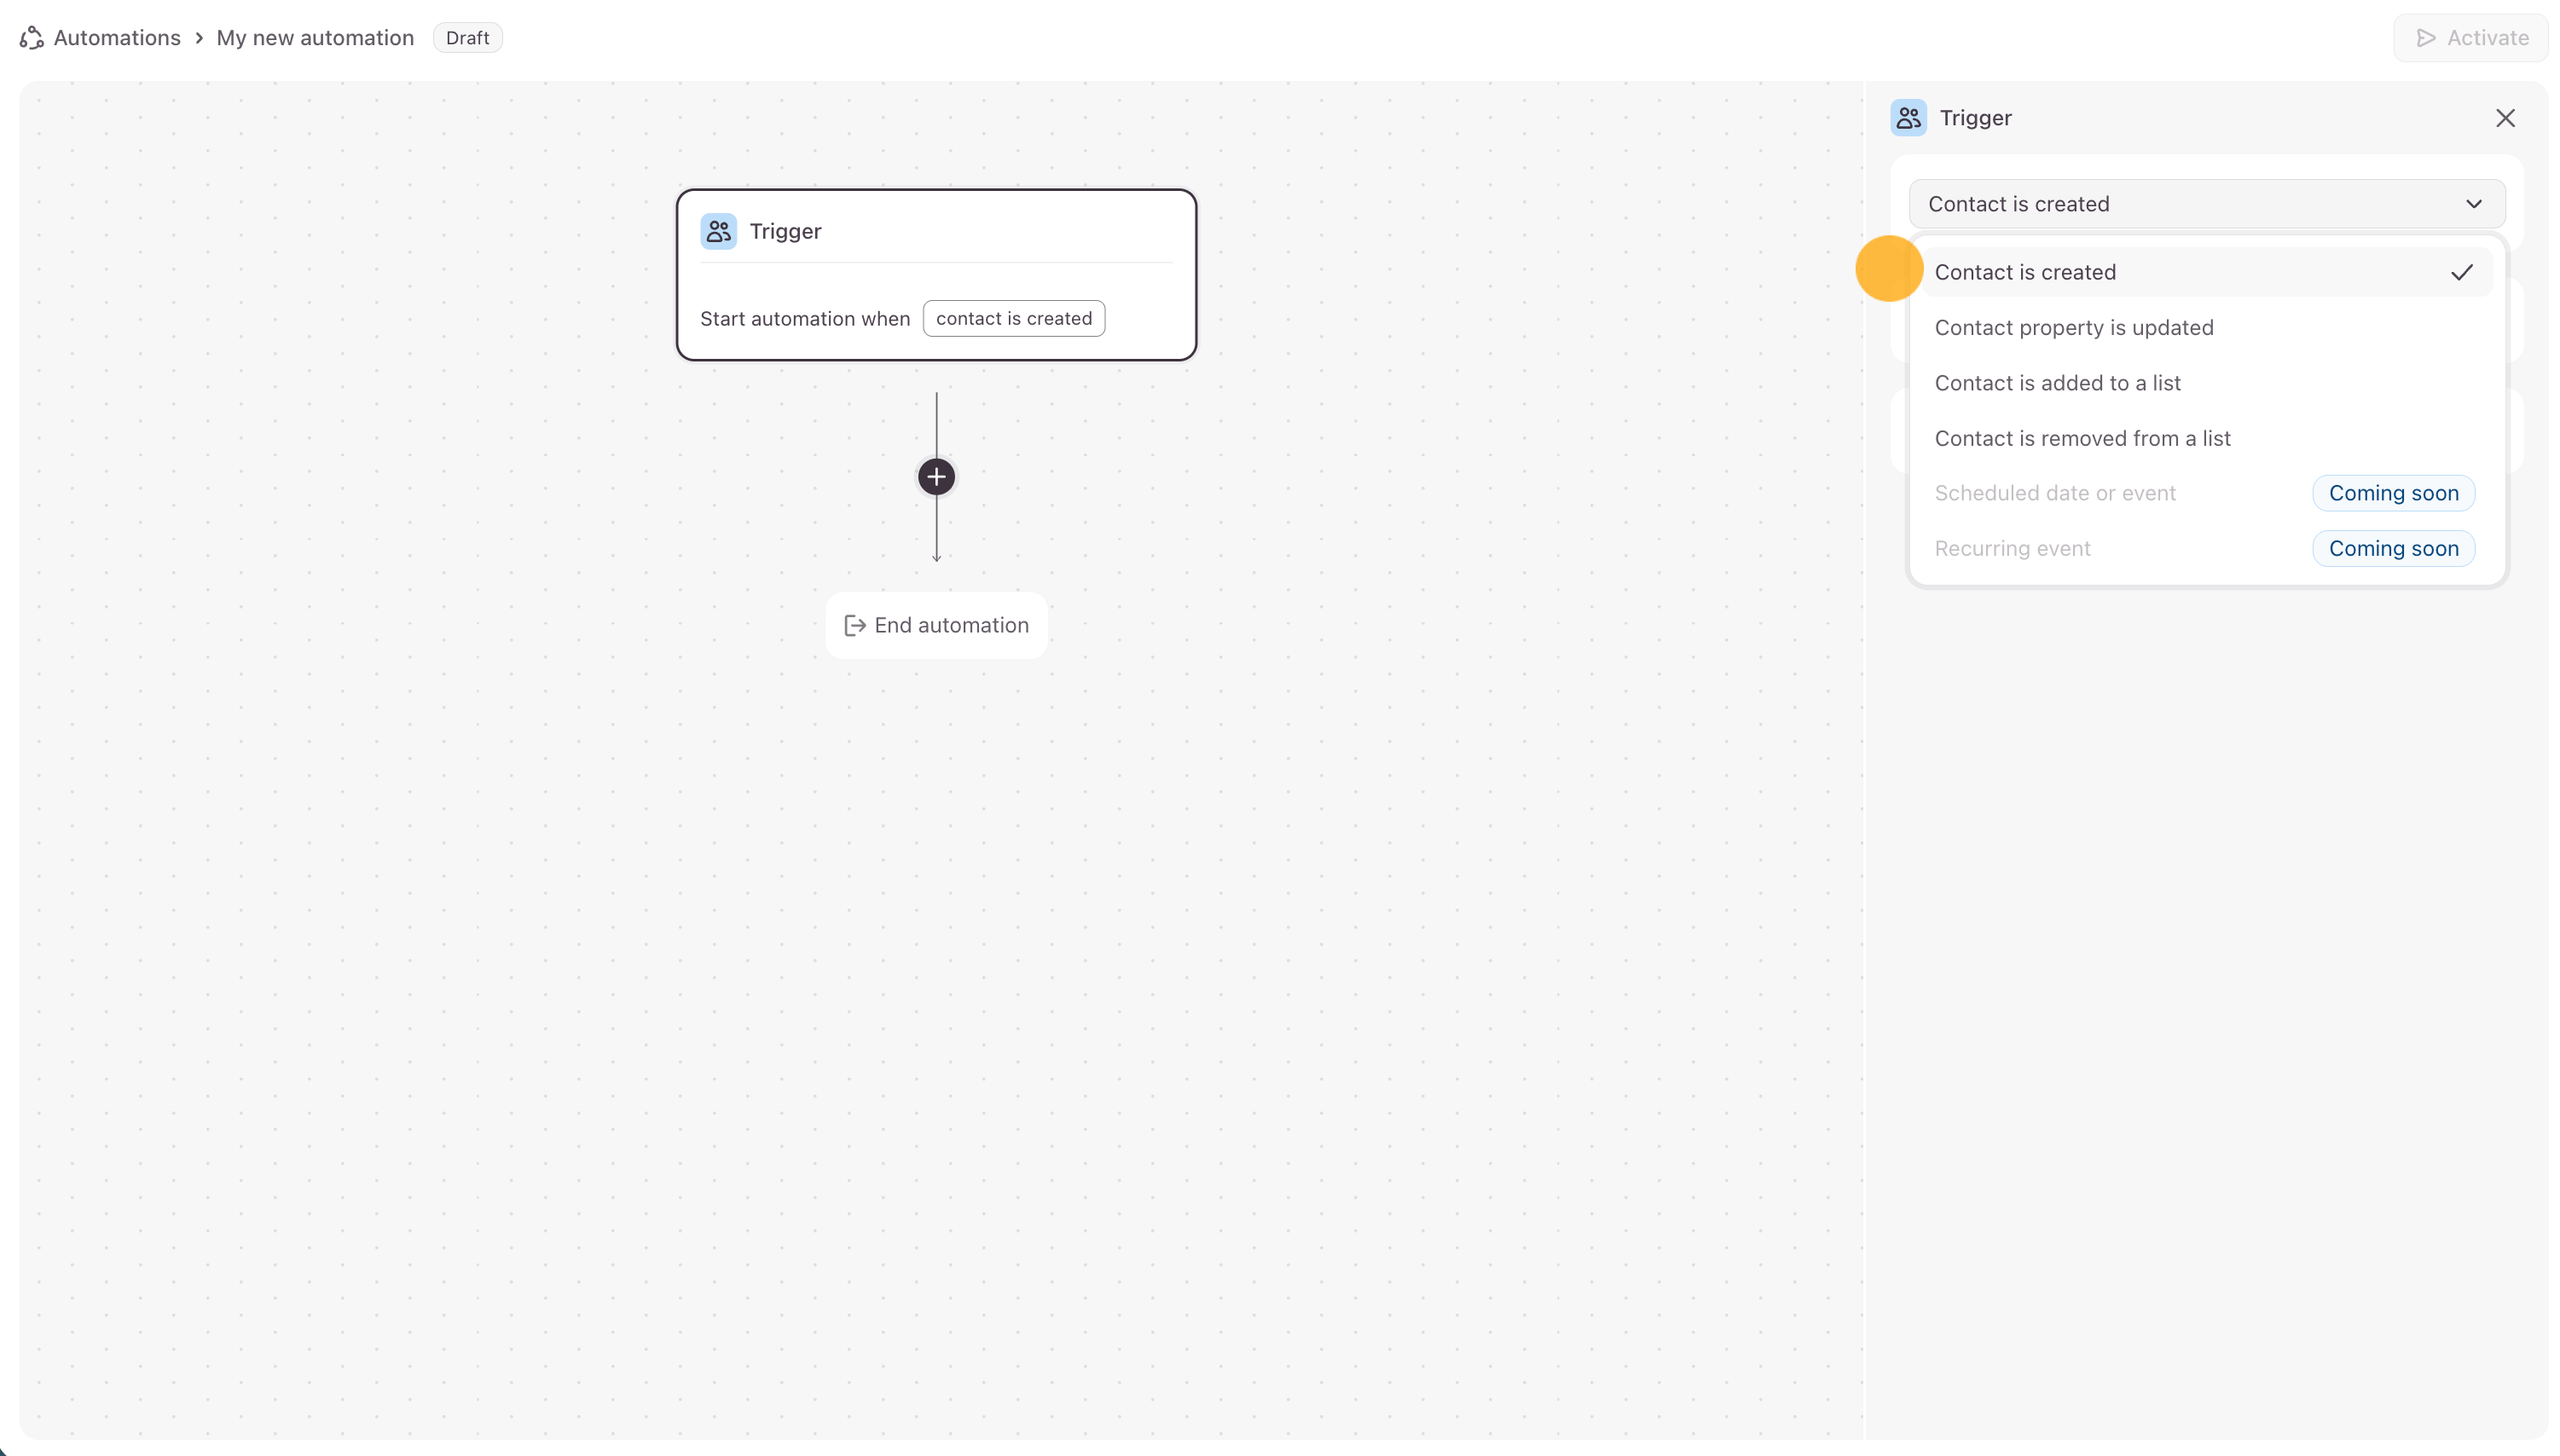Viewport: 2560px width, 1456px height.
Task: Click the Trigger panel header icon
Action: [x=1908, y=118]
